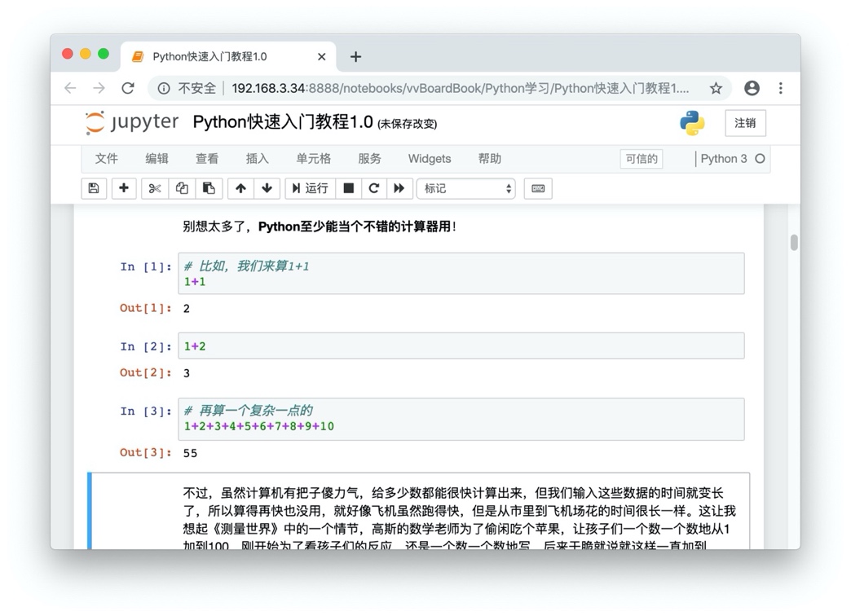Click the site info icon by 不安全
This screenshot has width=851, height=616.
[164, 89]
